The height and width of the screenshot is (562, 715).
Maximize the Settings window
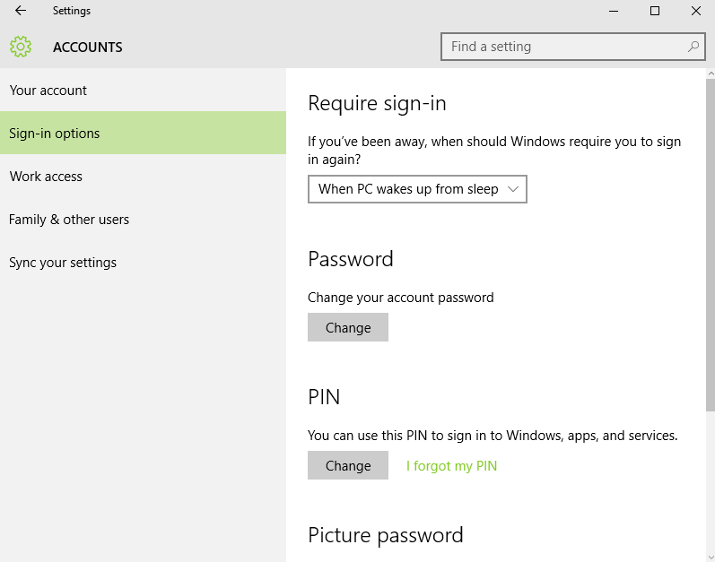click(655, 11)
